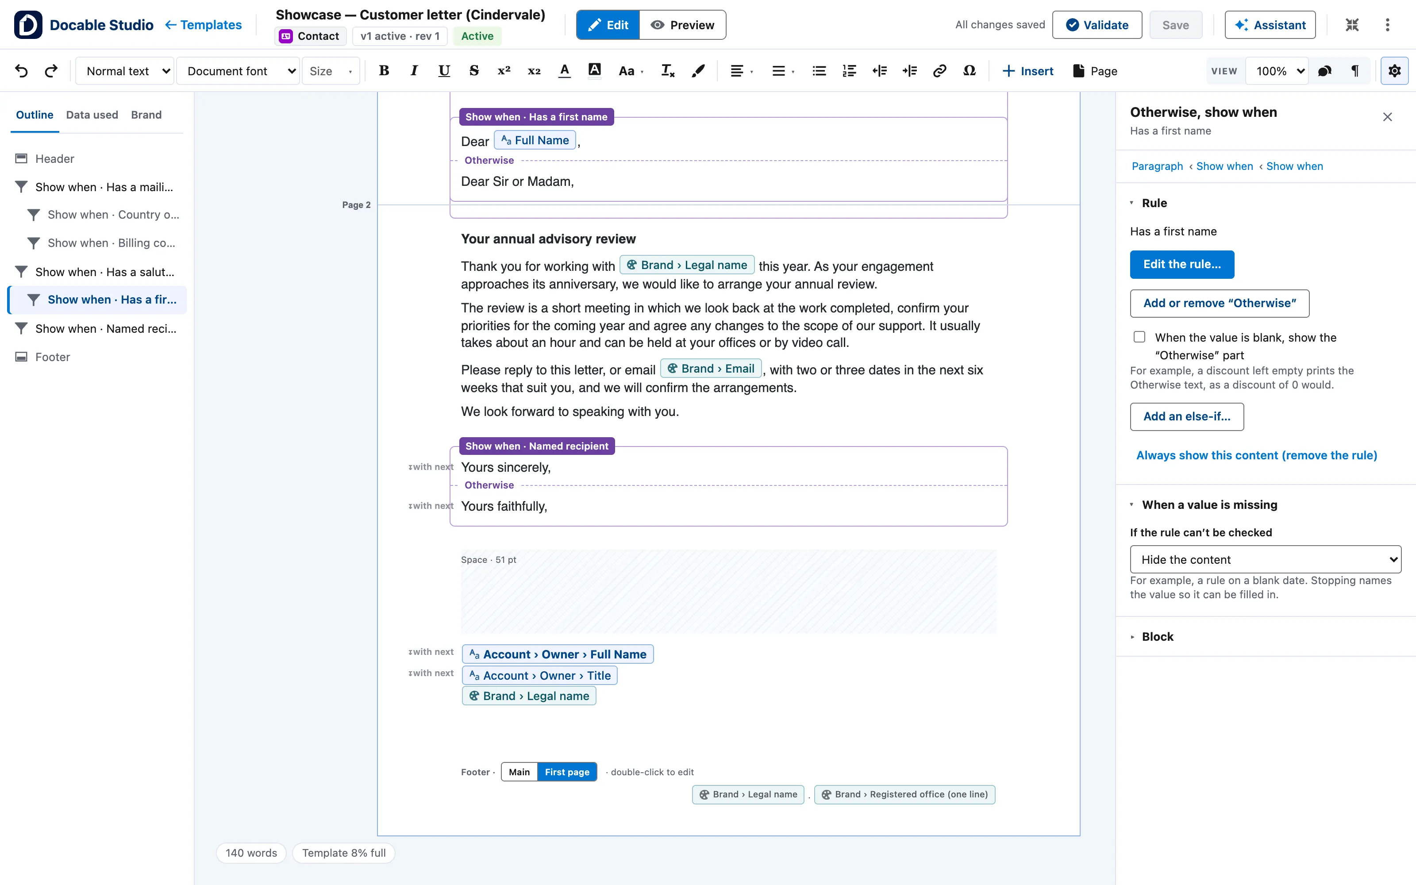
Task: Click Add an else-if button
Action: 1187,416
